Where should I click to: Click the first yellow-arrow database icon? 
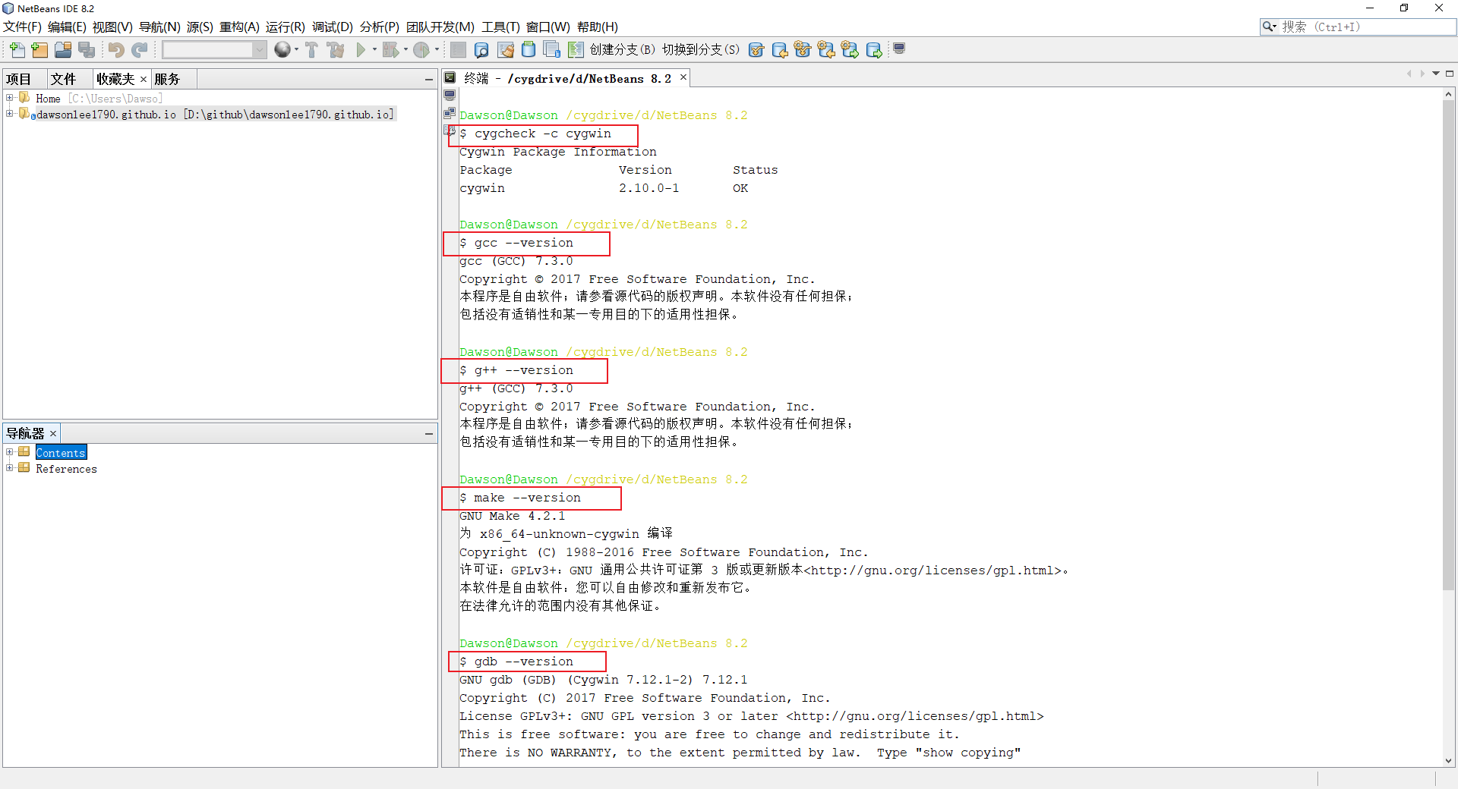(779, 50)
